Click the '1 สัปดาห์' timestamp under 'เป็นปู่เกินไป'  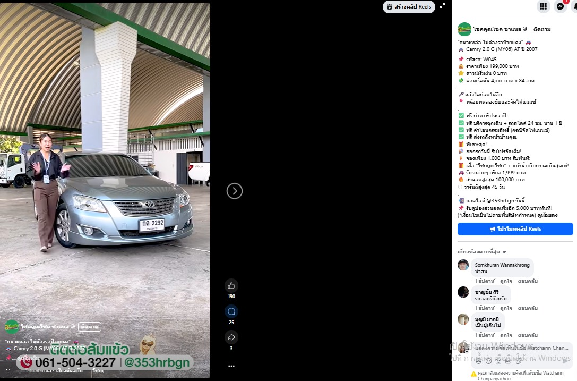(485, 335)
